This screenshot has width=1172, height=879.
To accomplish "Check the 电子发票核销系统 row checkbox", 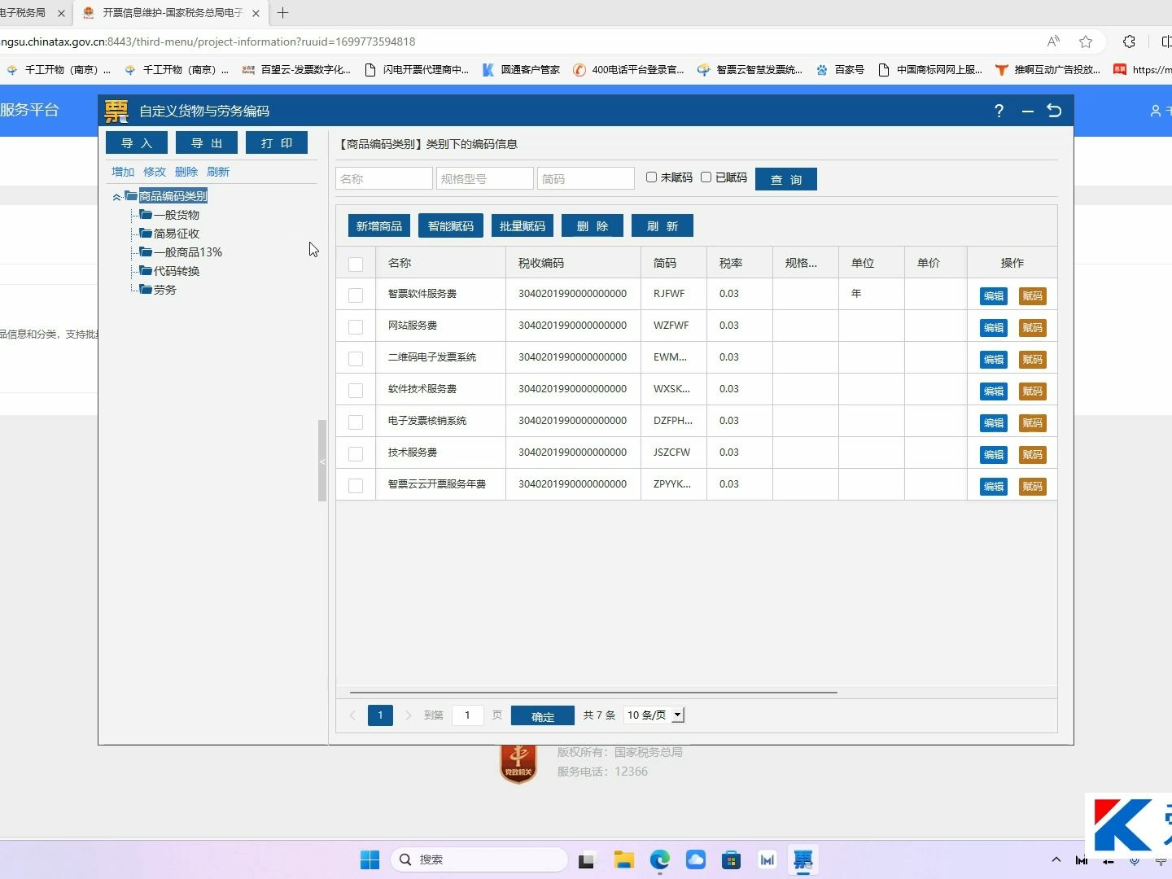I will tap(356, 422).
